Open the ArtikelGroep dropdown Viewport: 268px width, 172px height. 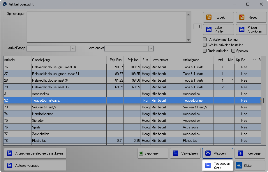point(73,49)
